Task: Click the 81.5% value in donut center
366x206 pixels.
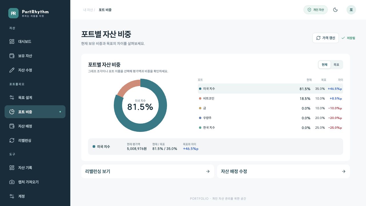Action: tap(140, 107)
